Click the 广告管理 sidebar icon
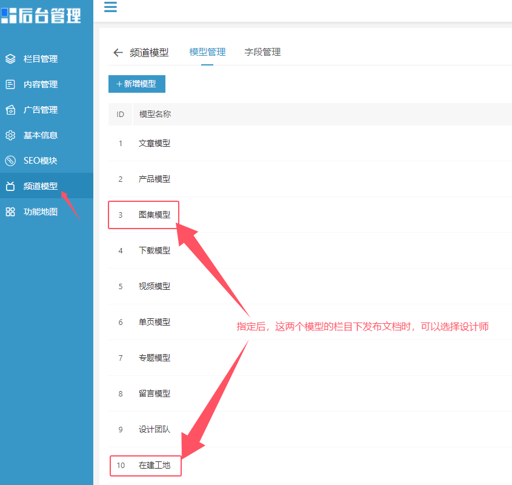512x485 pixels. (10, 110)
